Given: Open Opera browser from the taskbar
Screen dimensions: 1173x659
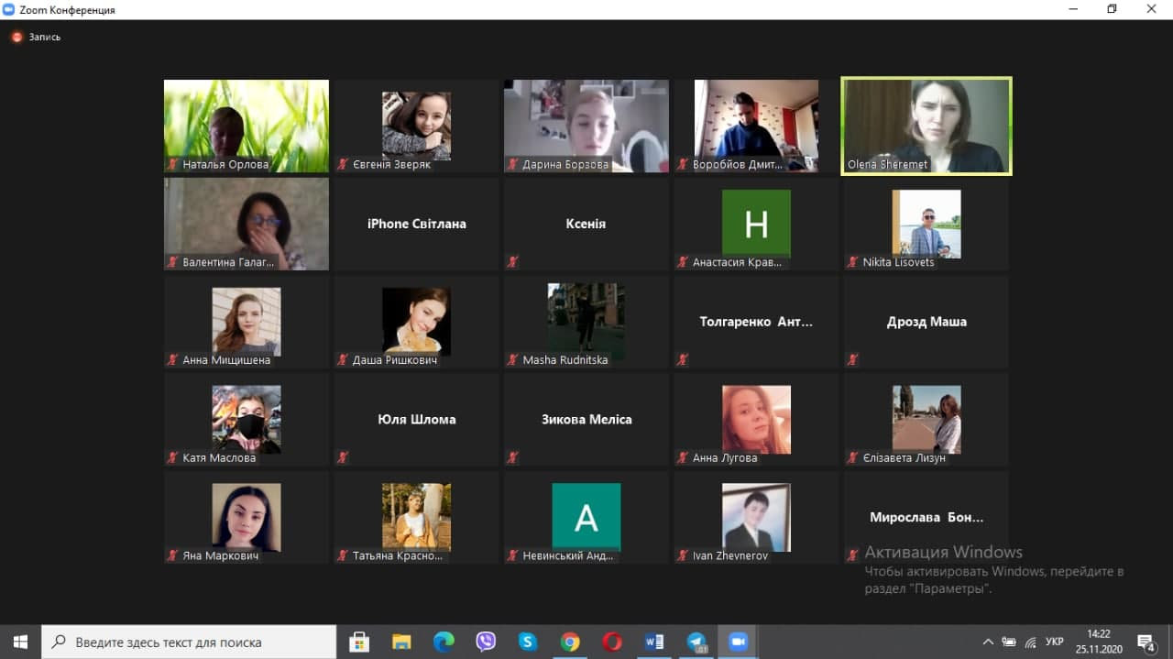Looking at the screenshot, I should click(612, 642).
